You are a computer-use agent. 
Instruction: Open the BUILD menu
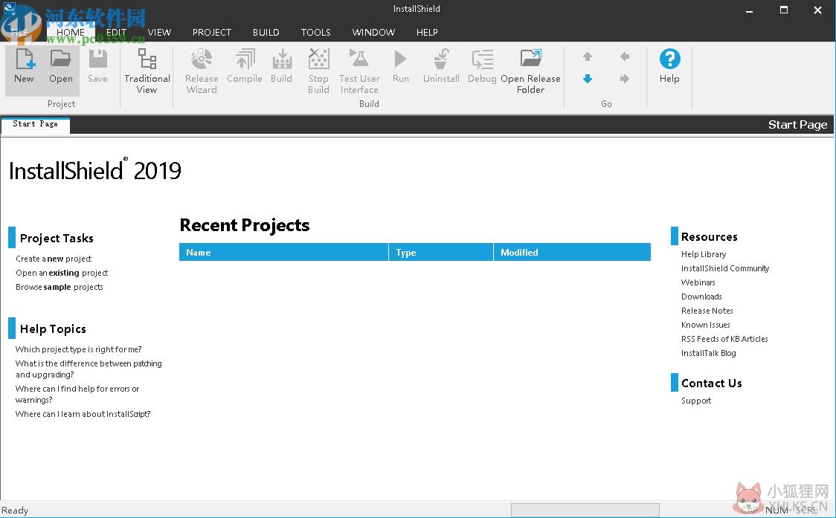pos(266,33)
